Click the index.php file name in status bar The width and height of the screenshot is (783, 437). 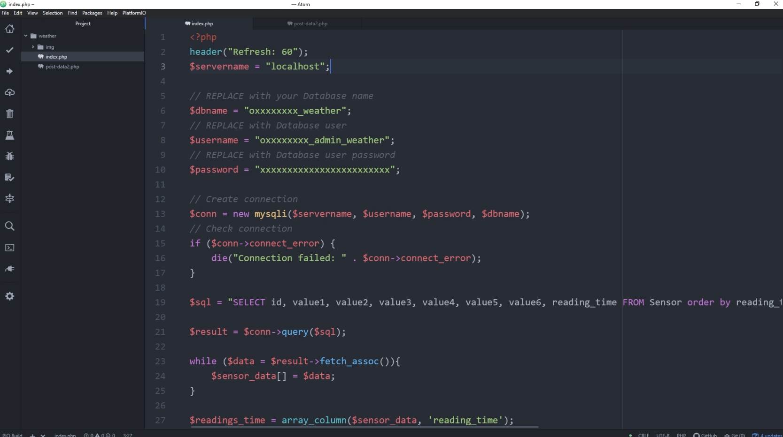click(65, 435)
